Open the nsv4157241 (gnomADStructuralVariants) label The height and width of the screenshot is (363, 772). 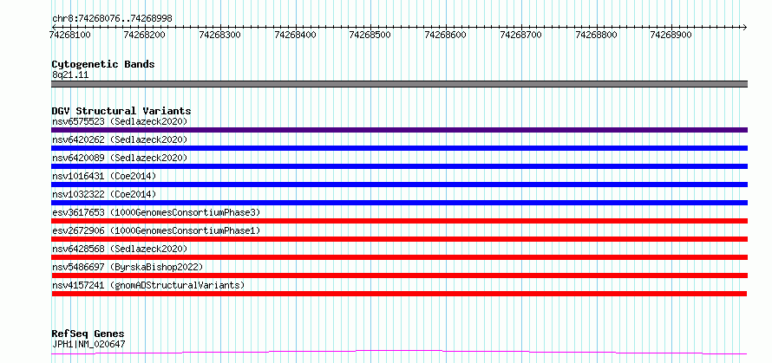tap(148, 285)
